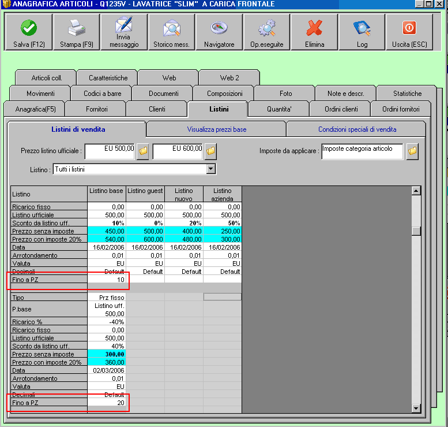Click the 10% discount cell
The height and width of the screenshot is (427, 448).
[x=107, y=223]
